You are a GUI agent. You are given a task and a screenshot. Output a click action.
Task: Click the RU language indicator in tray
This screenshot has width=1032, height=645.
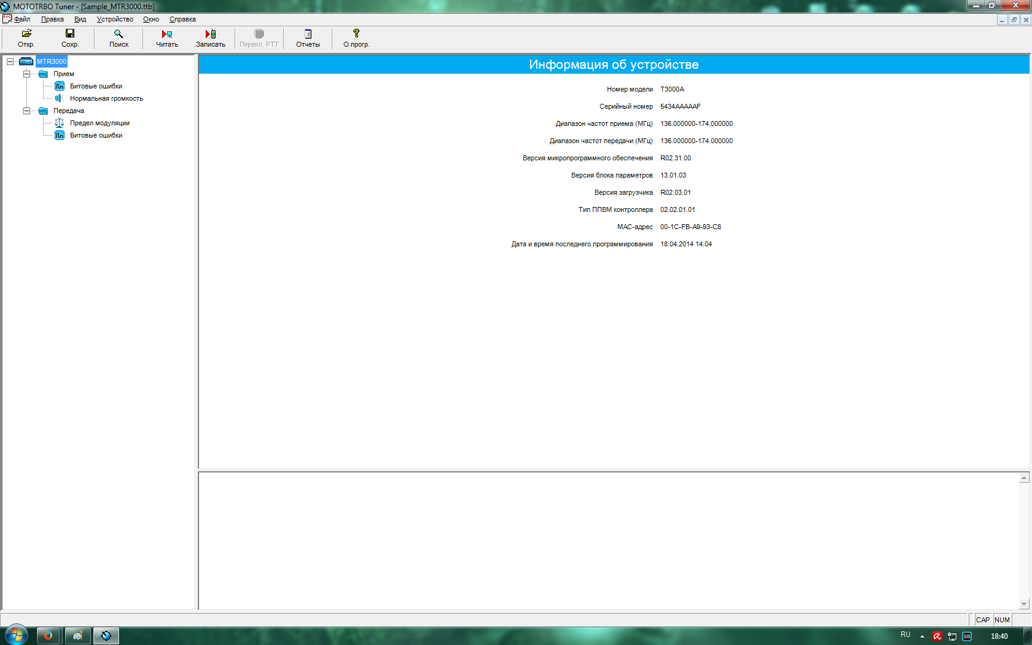tap(905, 635)
